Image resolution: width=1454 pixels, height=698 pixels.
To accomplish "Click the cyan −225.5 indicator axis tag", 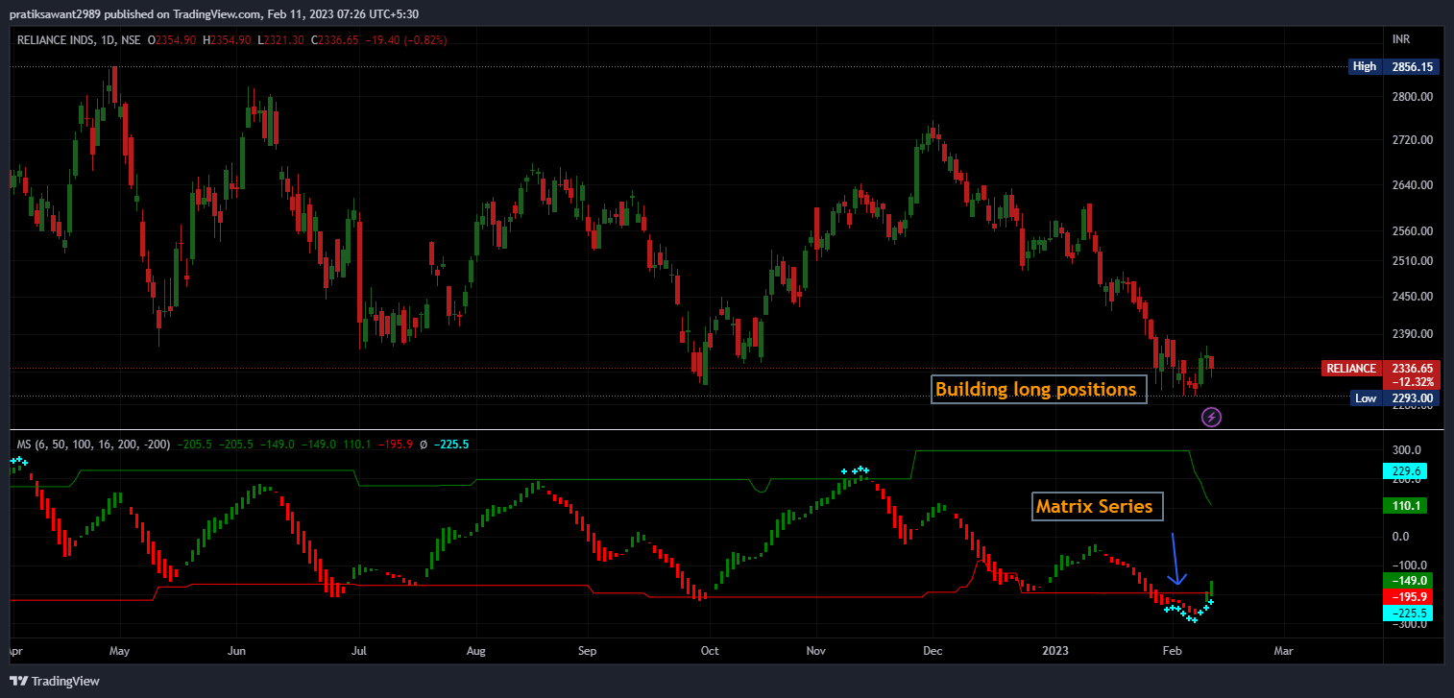I will tap(1409, 614).
